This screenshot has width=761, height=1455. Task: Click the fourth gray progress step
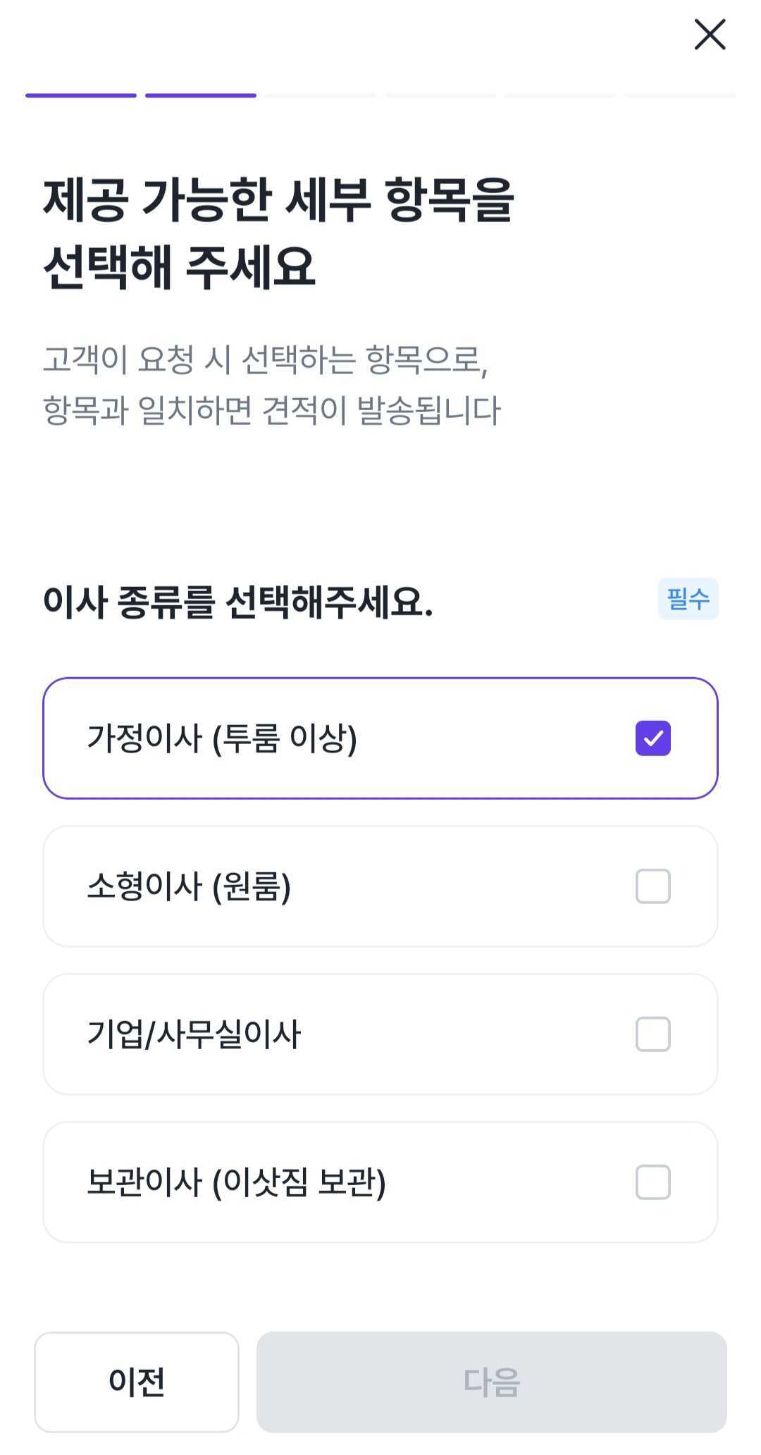(440, 95)
